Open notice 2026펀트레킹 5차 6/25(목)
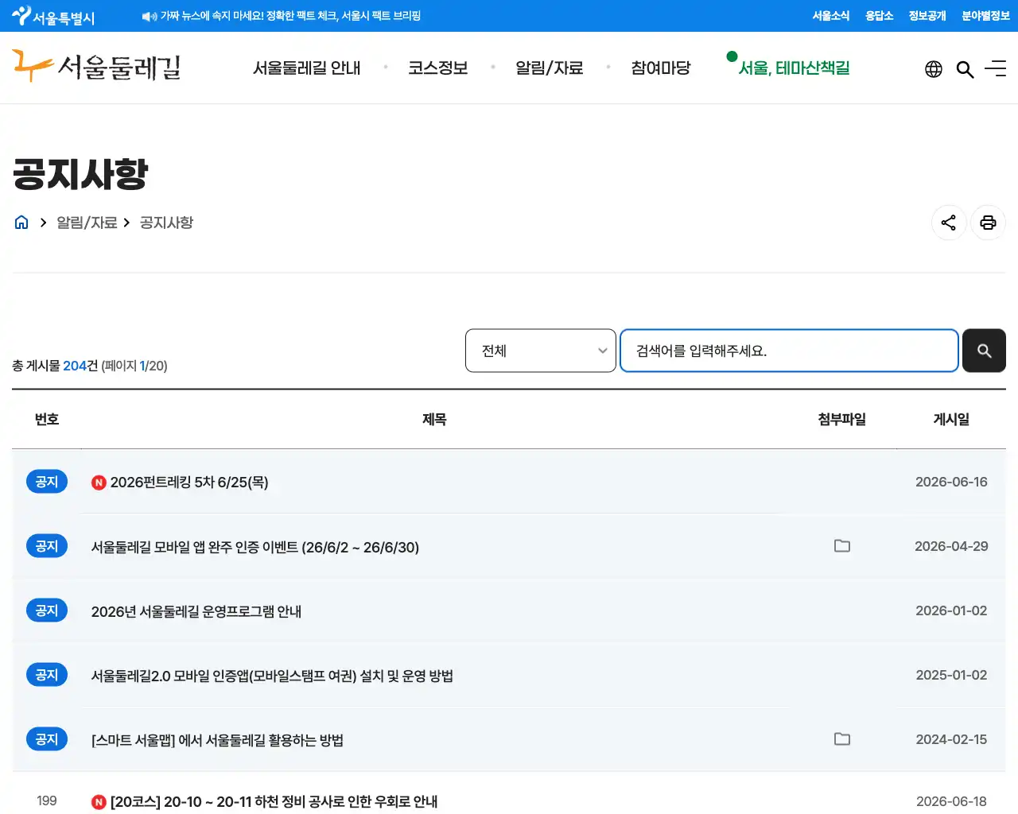Viewport: 1018px width, 814px height. coord(189,483)
